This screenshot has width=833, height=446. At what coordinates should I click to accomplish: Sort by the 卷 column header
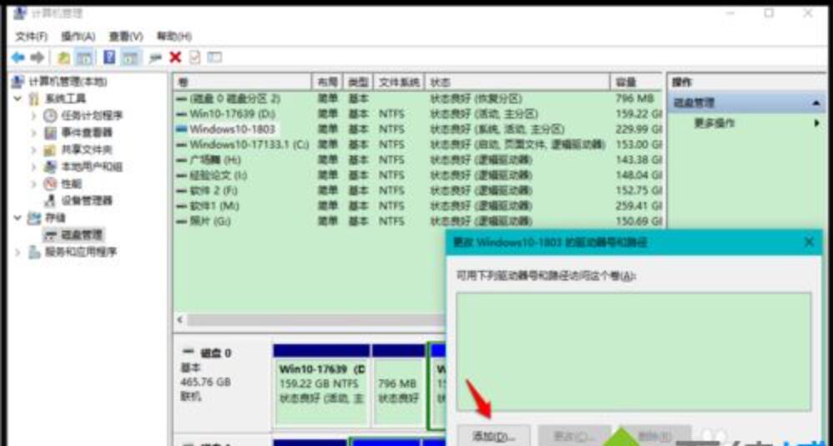[x=242, y=83]
